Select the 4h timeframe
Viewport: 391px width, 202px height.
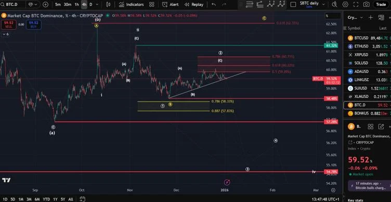coord(84,5)
